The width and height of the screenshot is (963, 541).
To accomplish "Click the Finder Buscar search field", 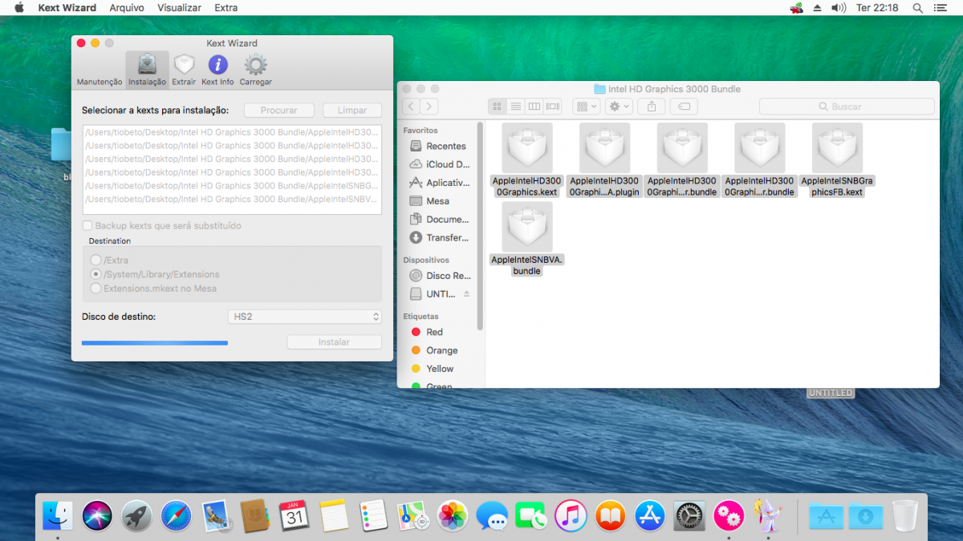I will pos(847,107).
